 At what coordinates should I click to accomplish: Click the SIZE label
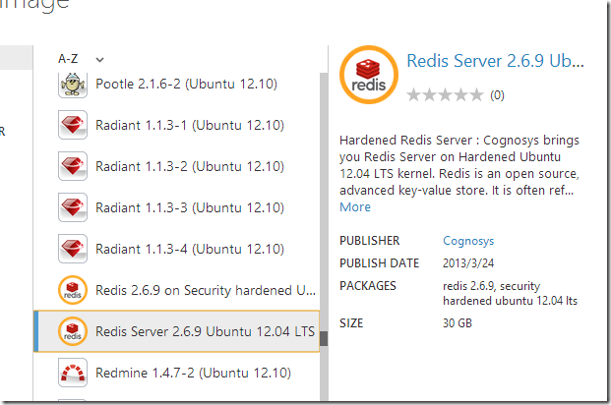coord(351,323)
